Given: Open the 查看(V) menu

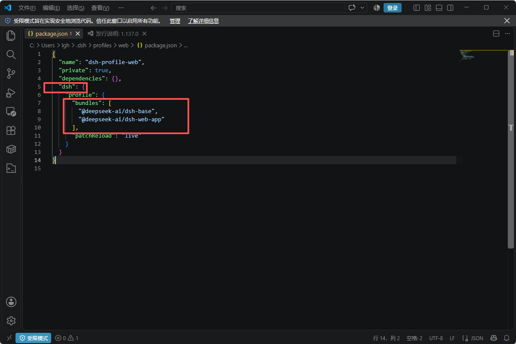Looking at the screenshot, I should (100, 8).
